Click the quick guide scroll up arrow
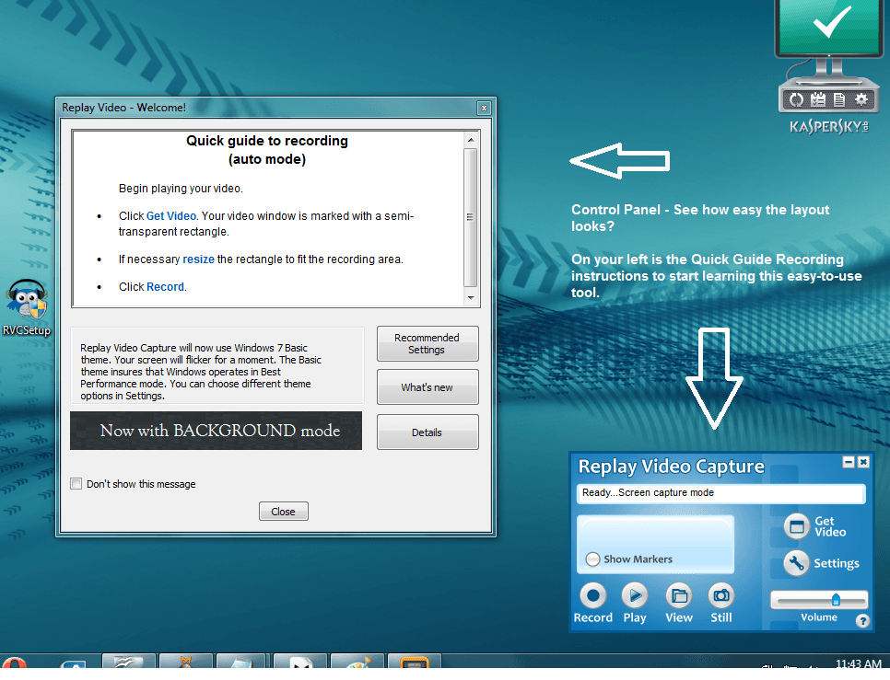The image size is (890, 680). [471, 139]
